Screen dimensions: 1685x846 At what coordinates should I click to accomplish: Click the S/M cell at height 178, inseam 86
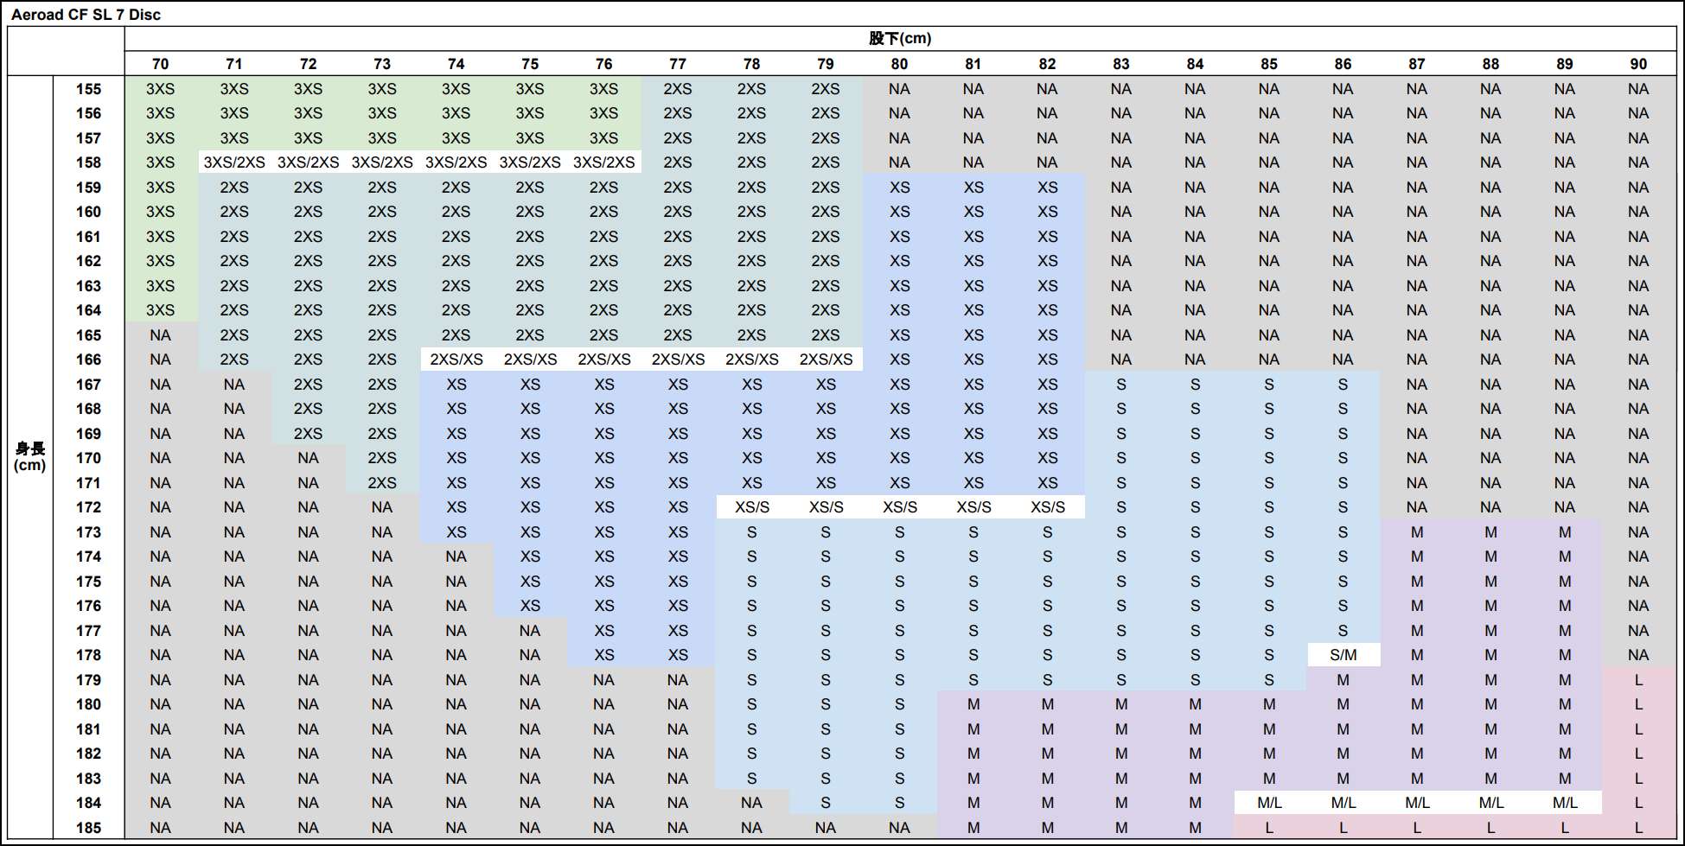[1343, 655]
